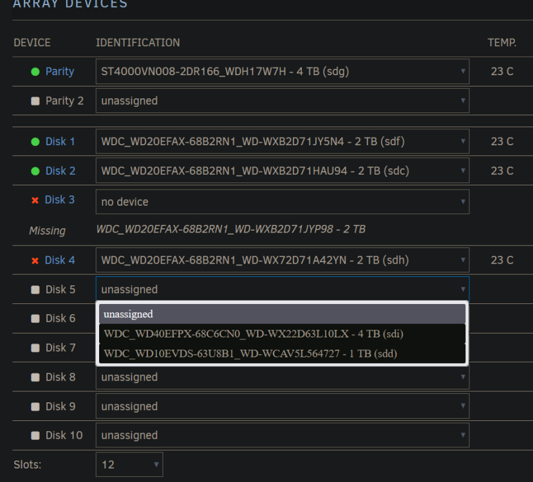The width and height of the screenshot is (533, 482).
Task: Click the grey status square for Disk 9
Action: (35, 407)
